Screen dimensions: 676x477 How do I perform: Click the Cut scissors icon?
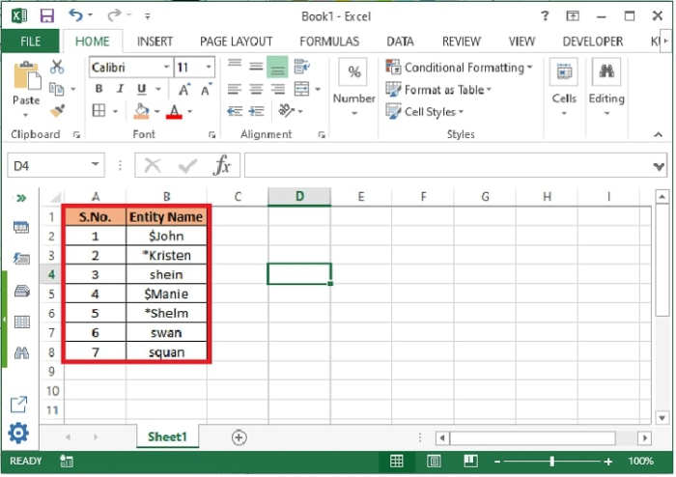[x=57, y=67]
